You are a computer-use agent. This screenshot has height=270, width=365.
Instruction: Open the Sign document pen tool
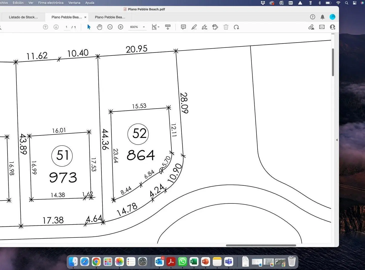pyautogui.click(x=205, y=27)
